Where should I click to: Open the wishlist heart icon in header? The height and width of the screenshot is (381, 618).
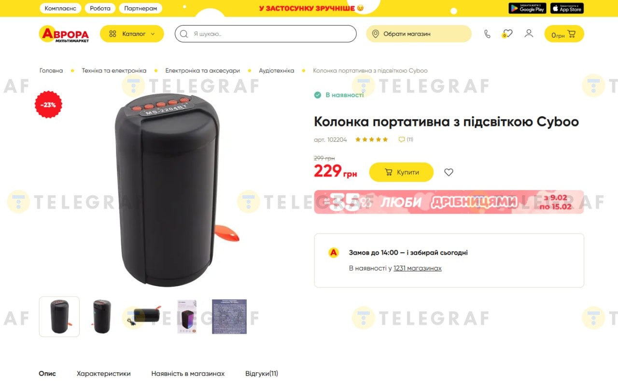click(507, 34)
